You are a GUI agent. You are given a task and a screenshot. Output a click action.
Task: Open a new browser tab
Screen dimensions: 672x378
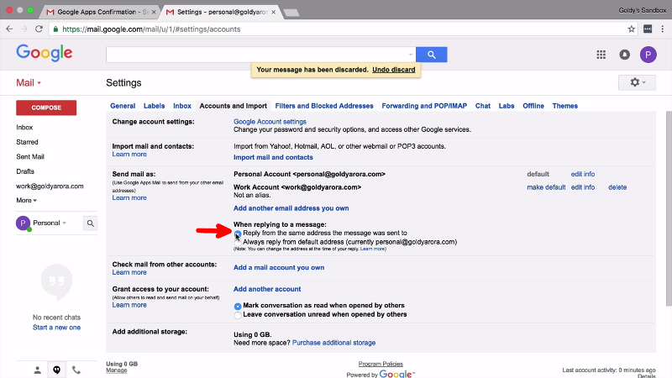click(x=291, y=13)
